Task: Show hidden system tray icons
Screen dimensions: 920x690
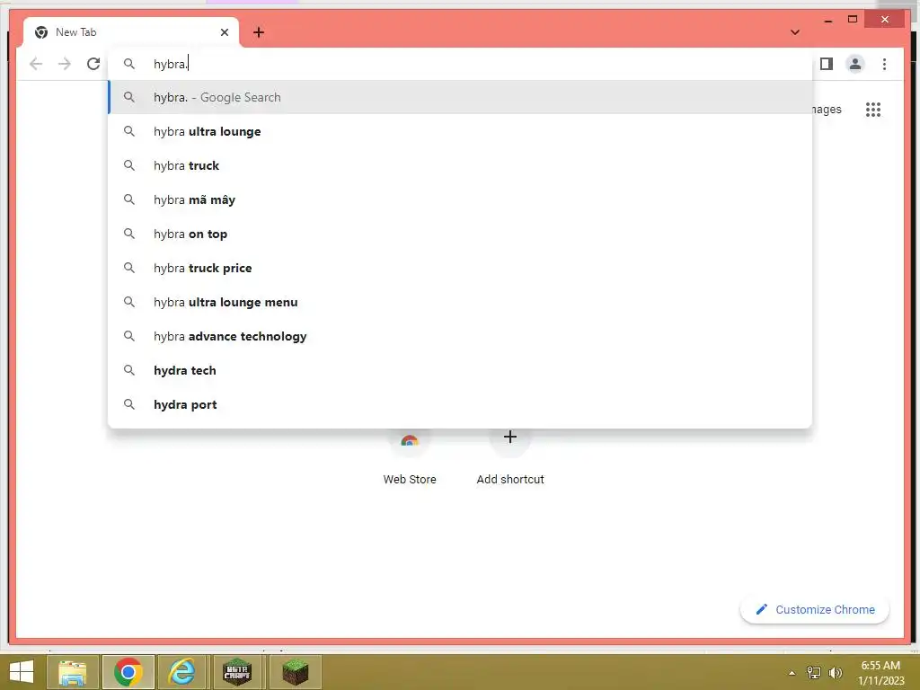Action: (x=792, y=673)
